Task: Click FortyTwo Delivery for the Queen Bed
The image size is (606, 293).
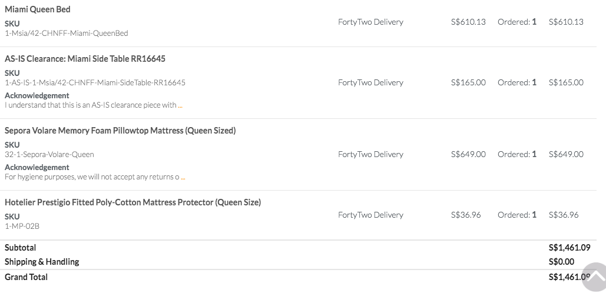Action: point(370,22)
